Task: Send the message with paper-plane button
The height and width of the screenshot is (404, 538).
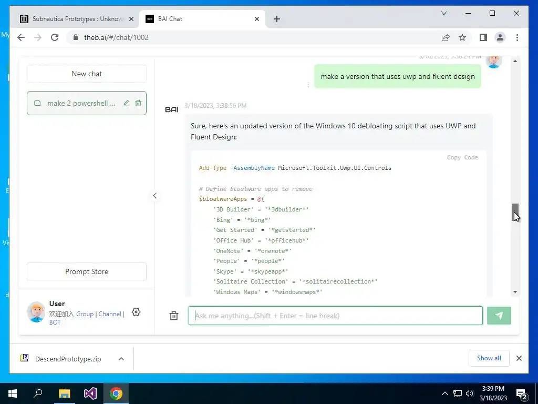Action: coord(499,316)
